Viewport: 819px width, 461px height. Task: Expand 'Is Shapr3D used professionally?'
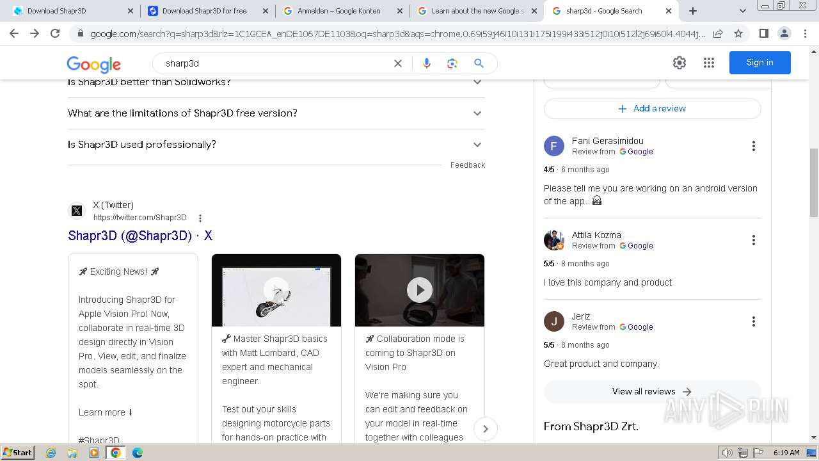276,145
